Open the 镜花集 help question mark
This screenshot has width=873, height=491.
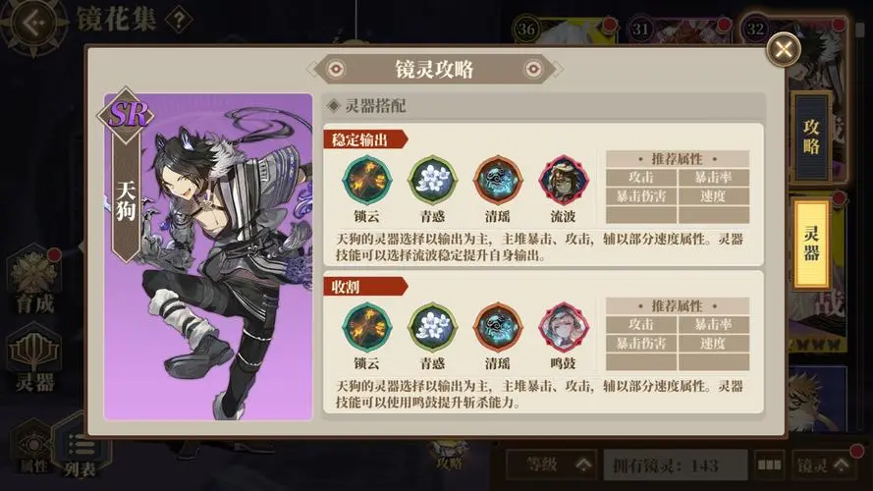click(x=179, y=21)
